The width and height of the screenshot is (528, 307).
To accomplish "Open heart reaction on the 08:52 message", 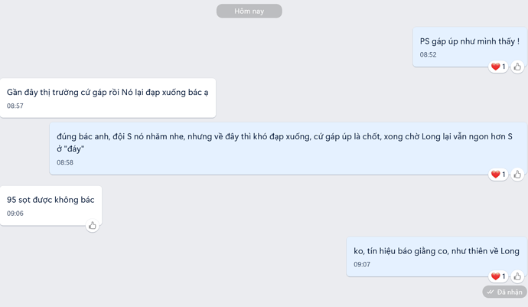I will pos(498,67).
